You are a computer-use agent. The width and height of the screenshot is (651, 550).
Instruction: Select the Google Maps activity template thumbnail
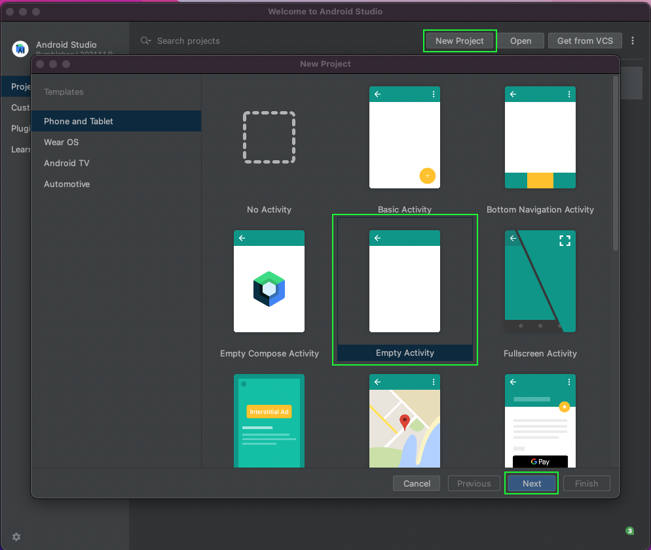404,421
